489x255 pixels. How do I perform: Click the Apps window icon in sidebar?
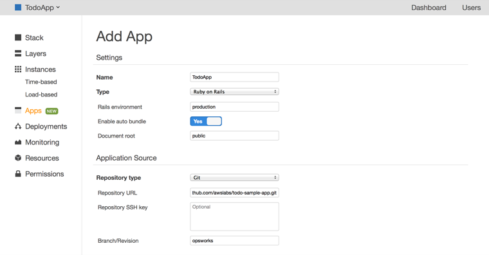18,110
